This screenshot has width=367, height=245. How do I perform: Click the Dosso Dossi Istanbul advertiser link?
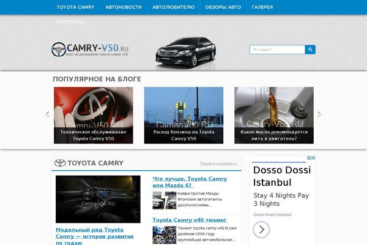[x=272, y=214]
